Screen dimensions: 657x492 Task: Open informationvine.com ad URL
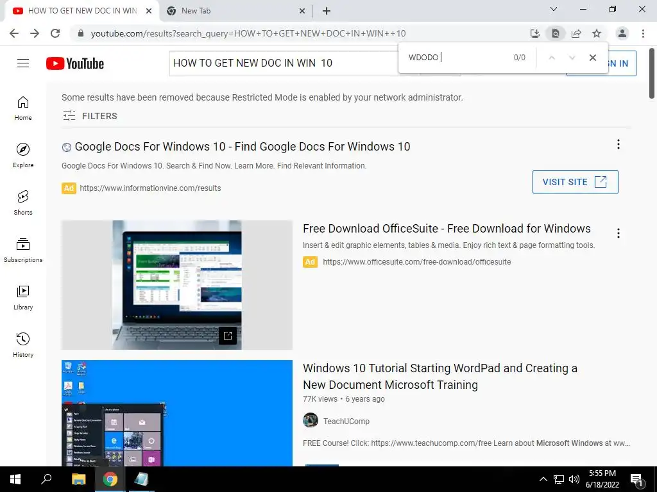pos(150,188)
